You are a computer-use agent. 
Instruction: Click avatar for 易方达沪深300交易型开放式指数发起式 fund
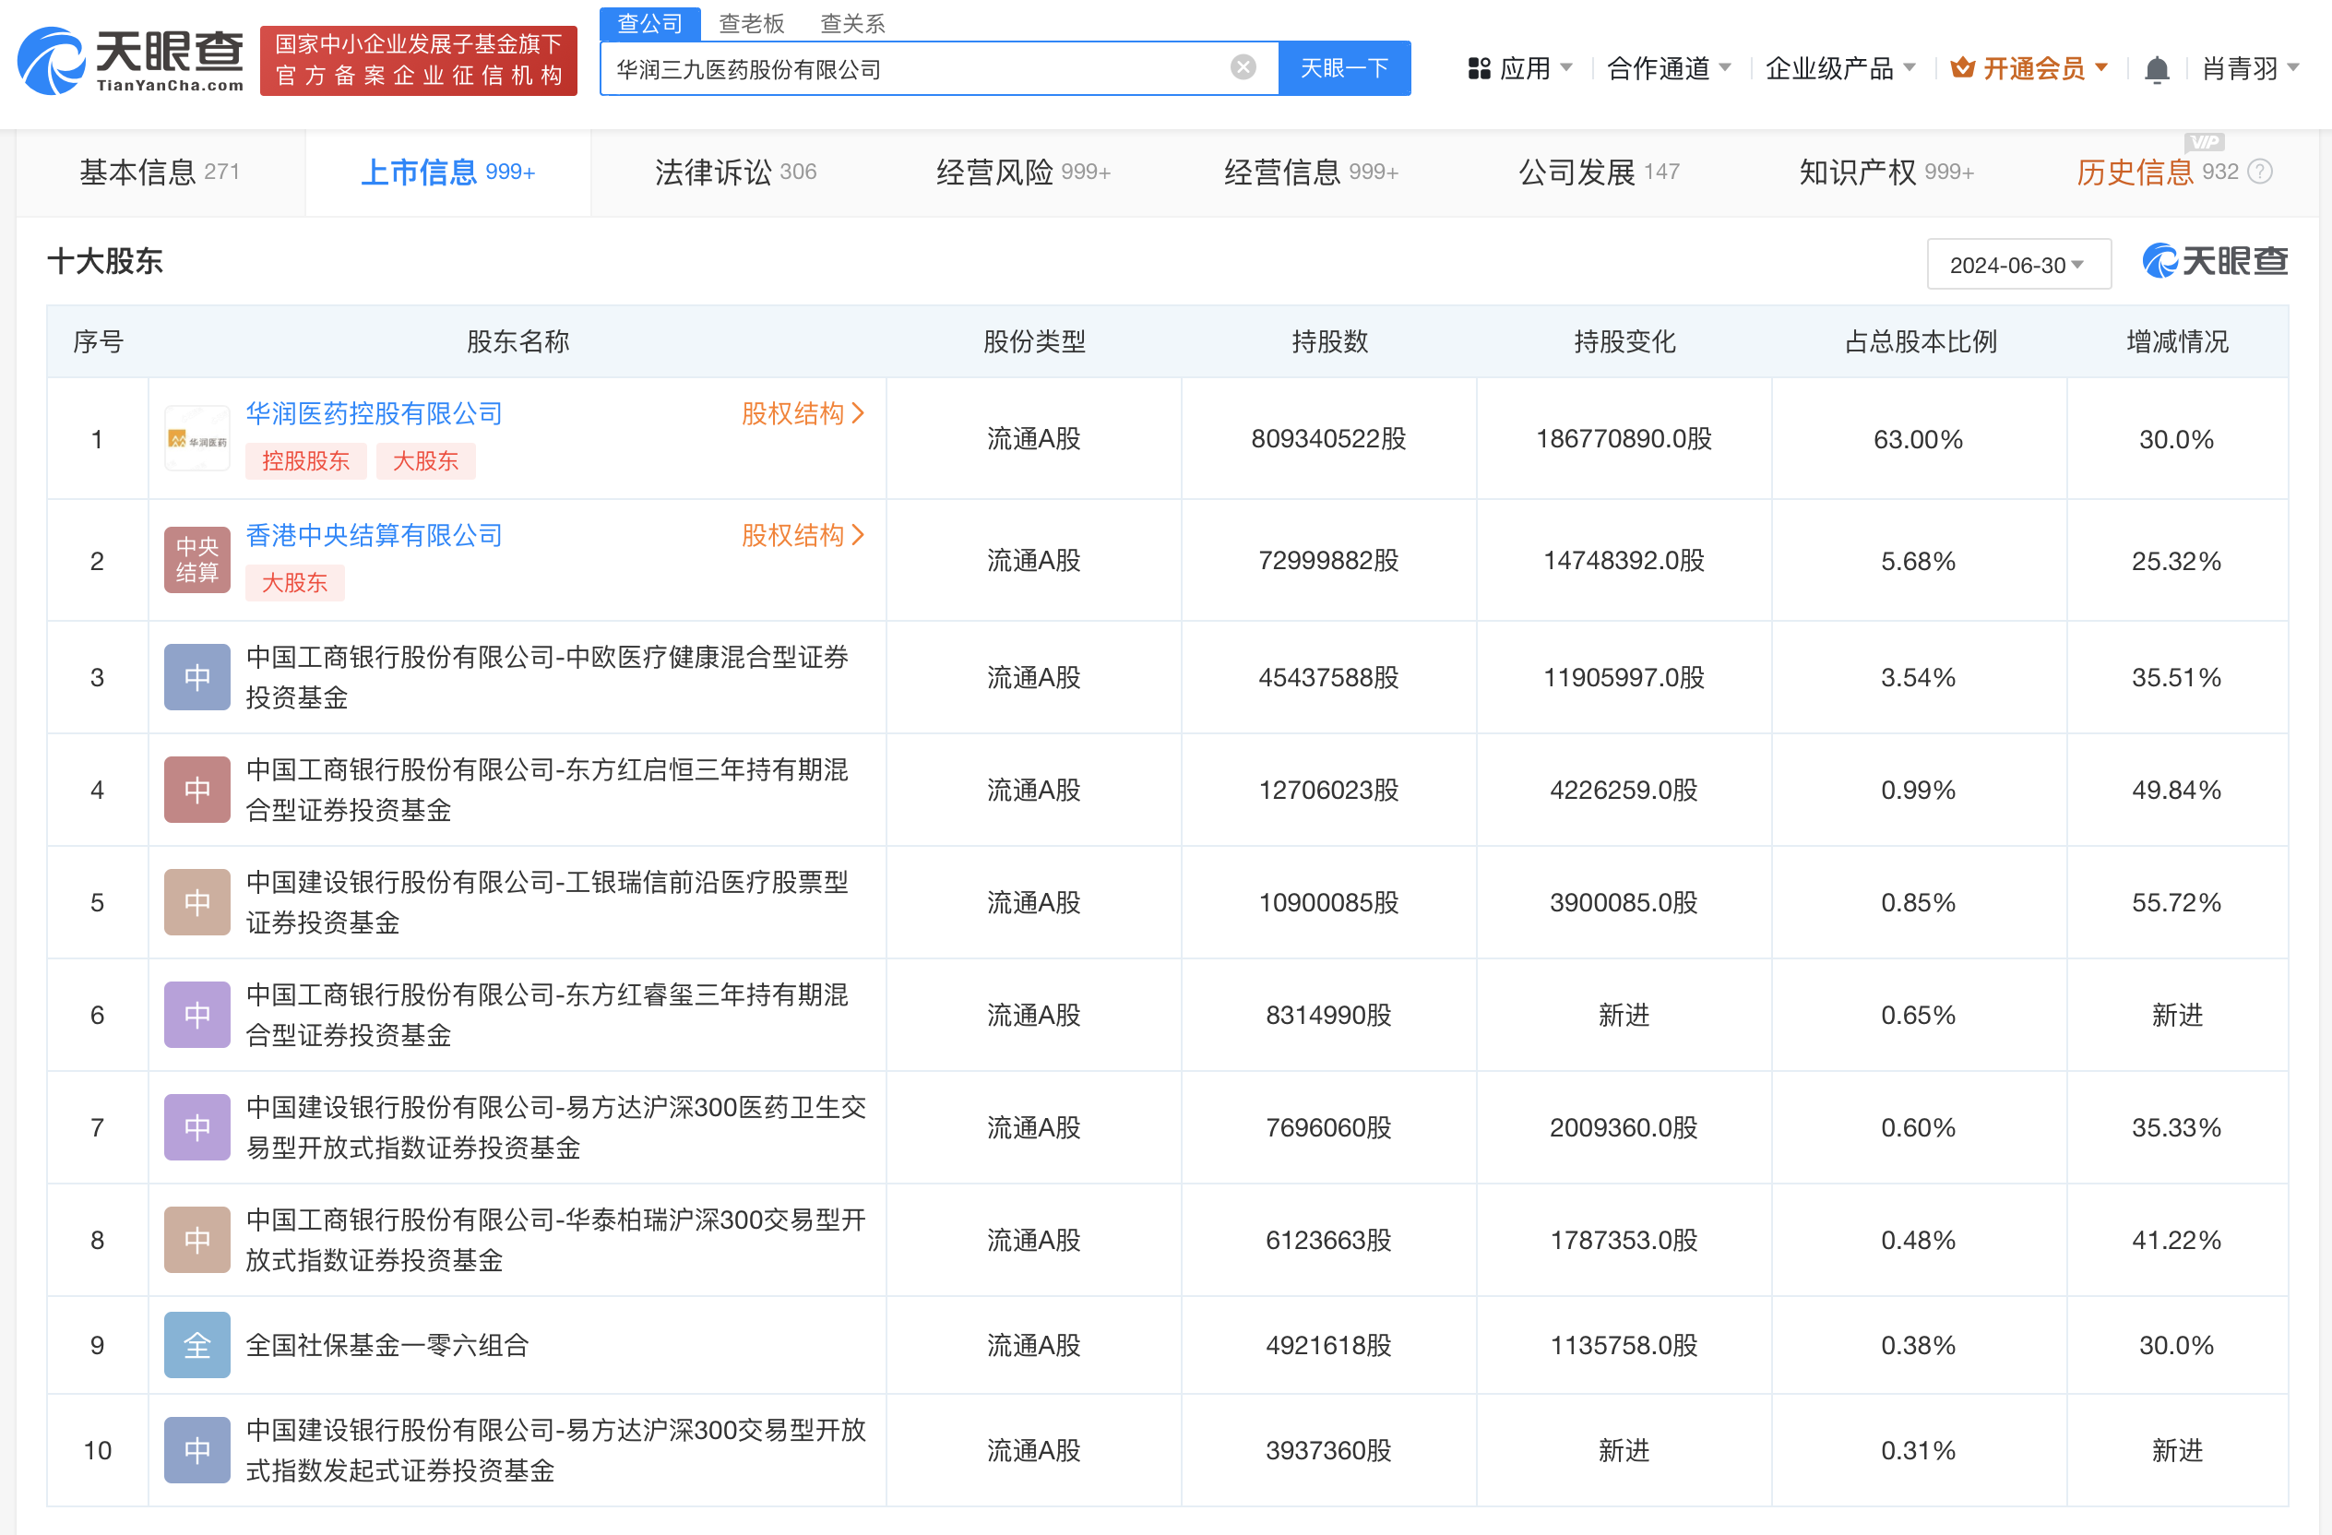point(196,1450)
